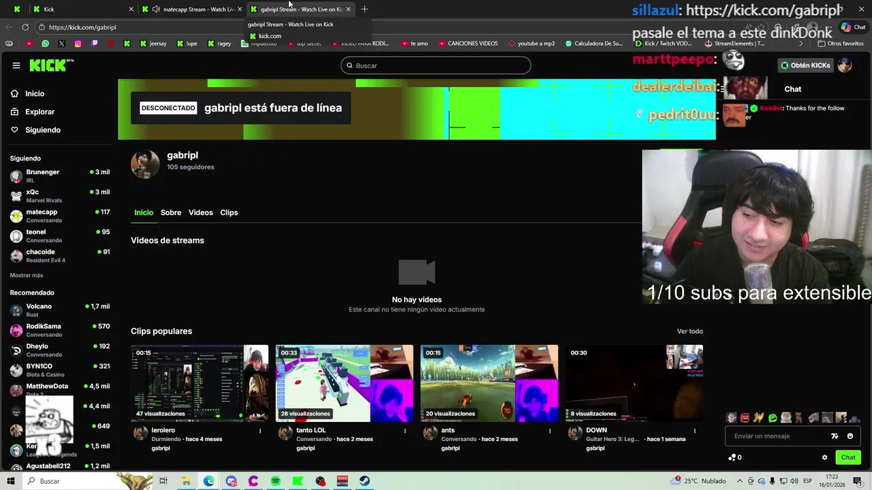Open Windows Start menu
This screenshot has width=872, height=490.
click(11, 481)
